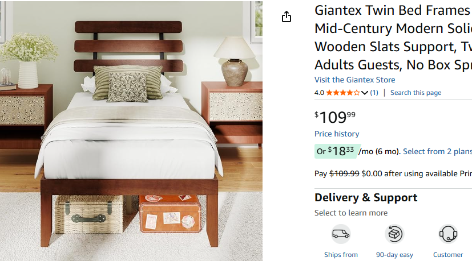Click the 4.0 rating number
Viewport: 472px width, 261px height.
[319, 93]
